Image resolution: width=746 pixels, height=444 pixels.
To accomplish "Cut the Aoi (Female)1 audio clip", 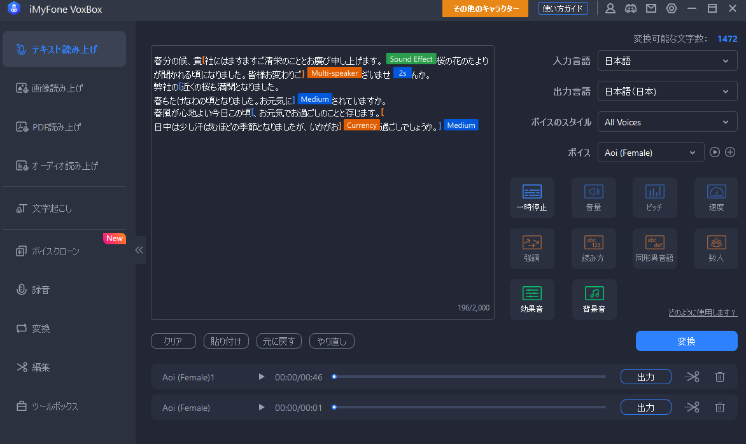I will [x=693, y=377].
